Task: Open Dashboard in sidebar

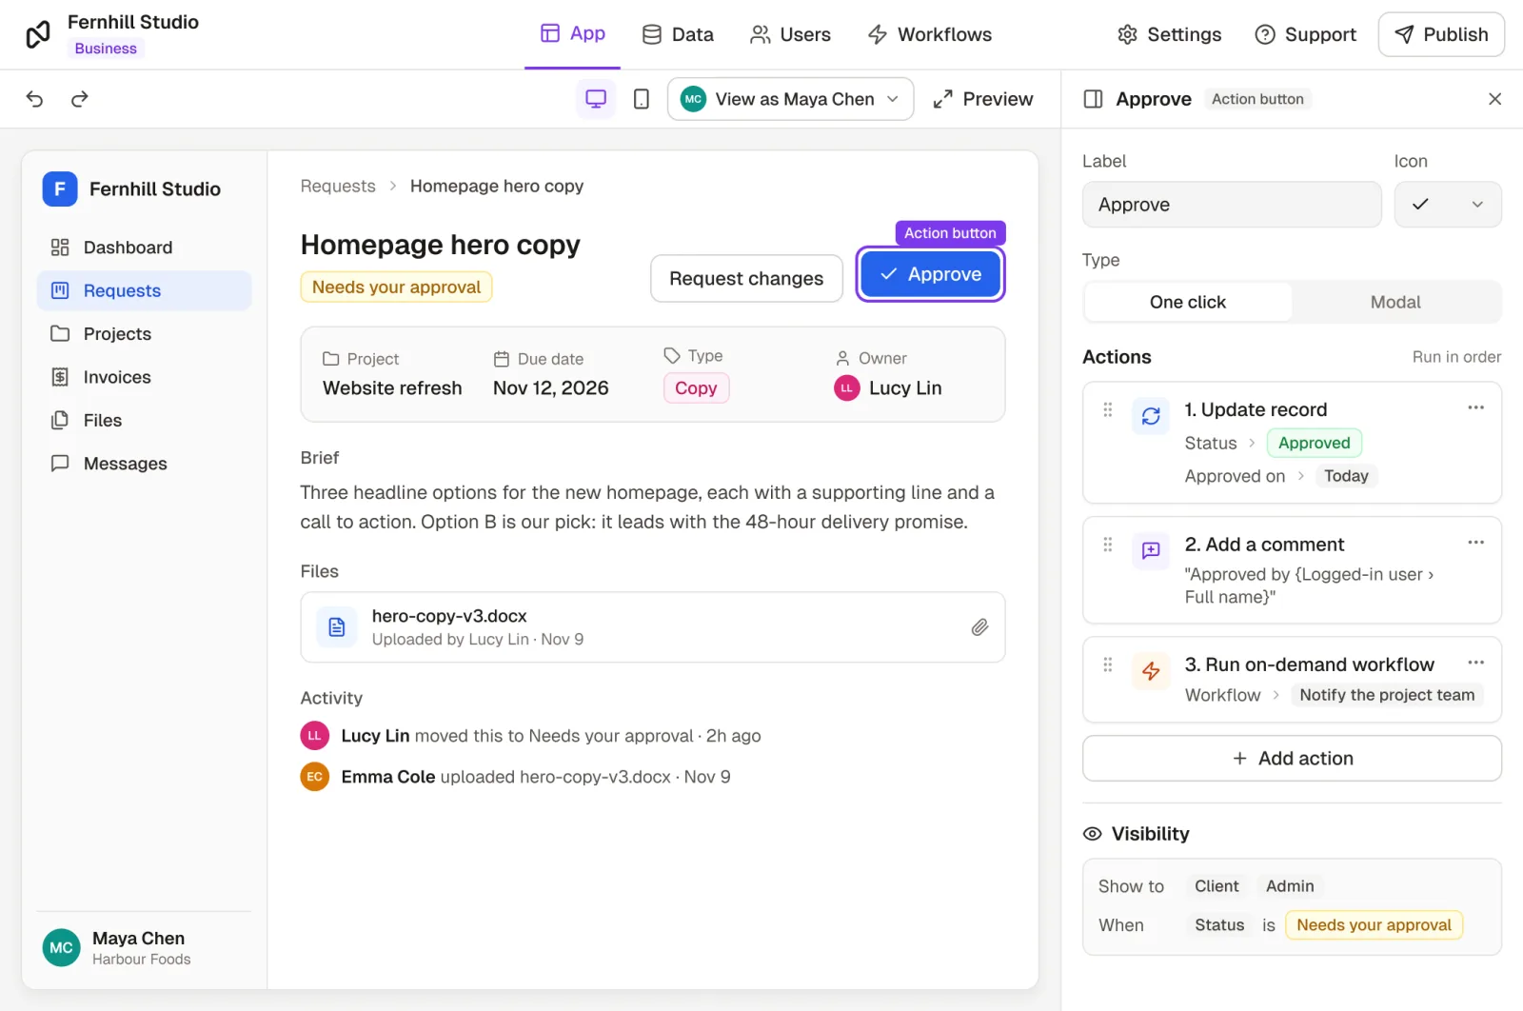Action: coord(145,248)
